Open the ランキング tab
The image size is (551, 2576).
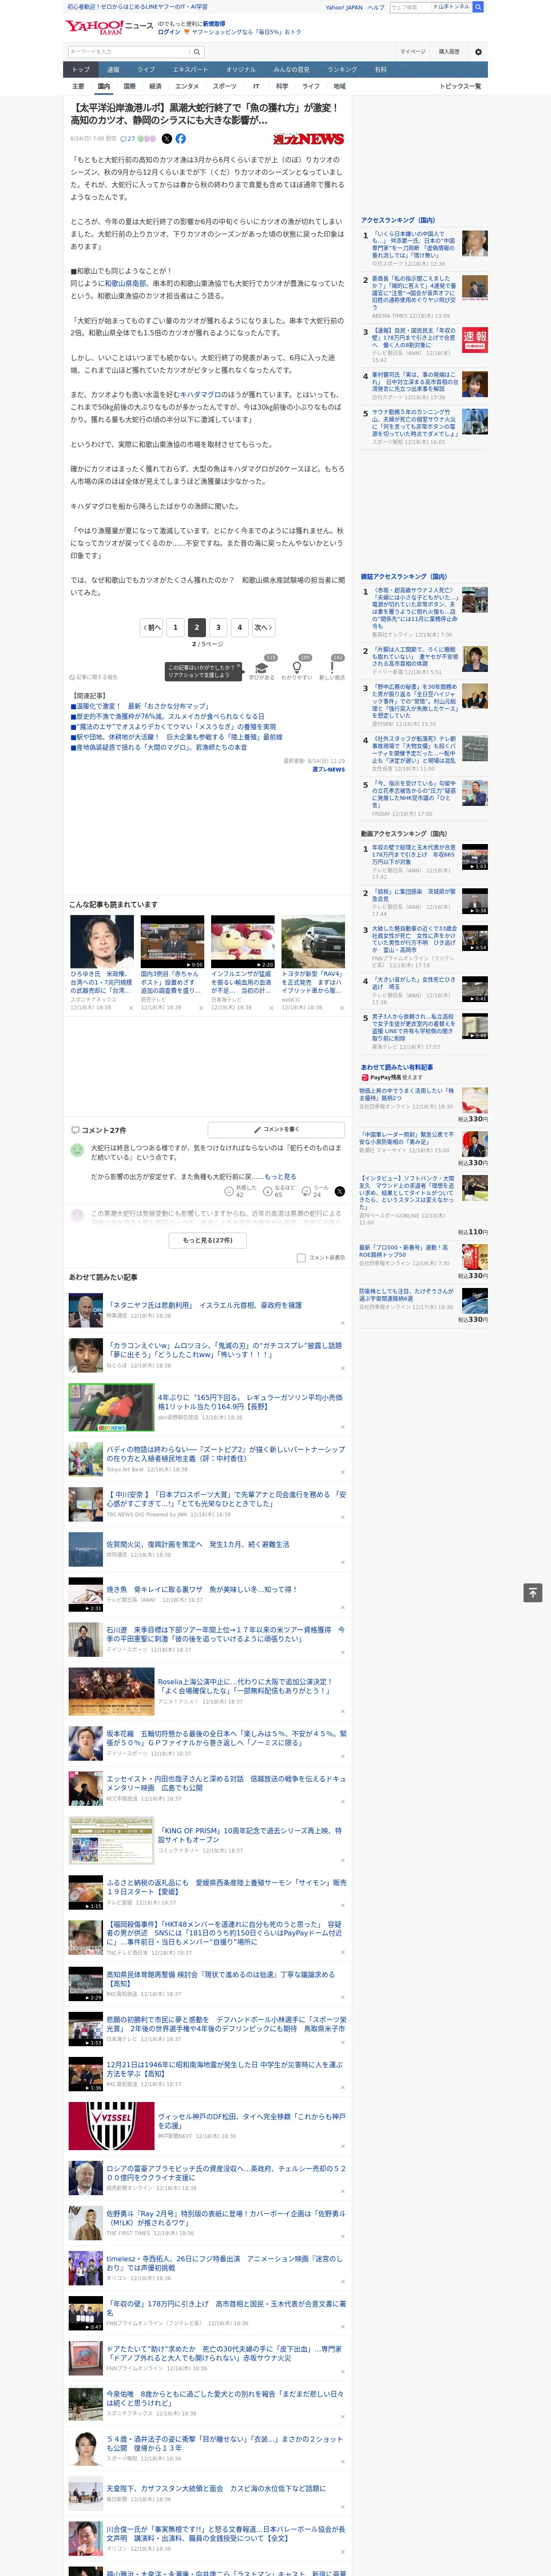coord(342,70)
